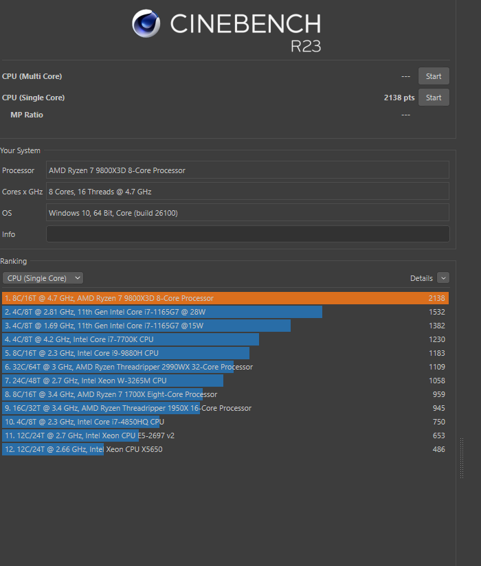
Task: Click the Details label in the Ranking panel
Action: point(421,278)
